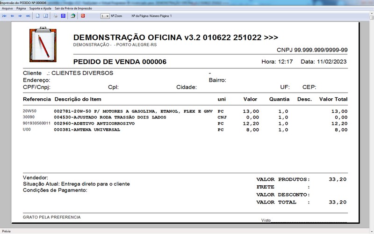This screenshot has height=234, width=374.
Task: Click the VALOR TOTAL amount 33,20
Action: [x=338, y=202]
